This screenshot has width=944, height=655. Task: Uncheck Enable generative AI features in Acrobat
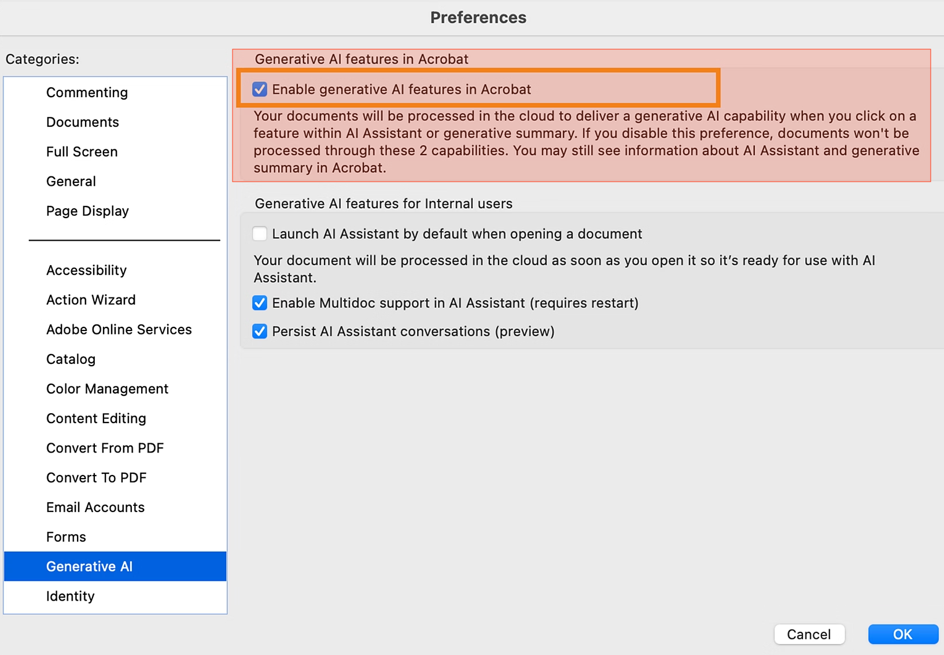(260, 89)
